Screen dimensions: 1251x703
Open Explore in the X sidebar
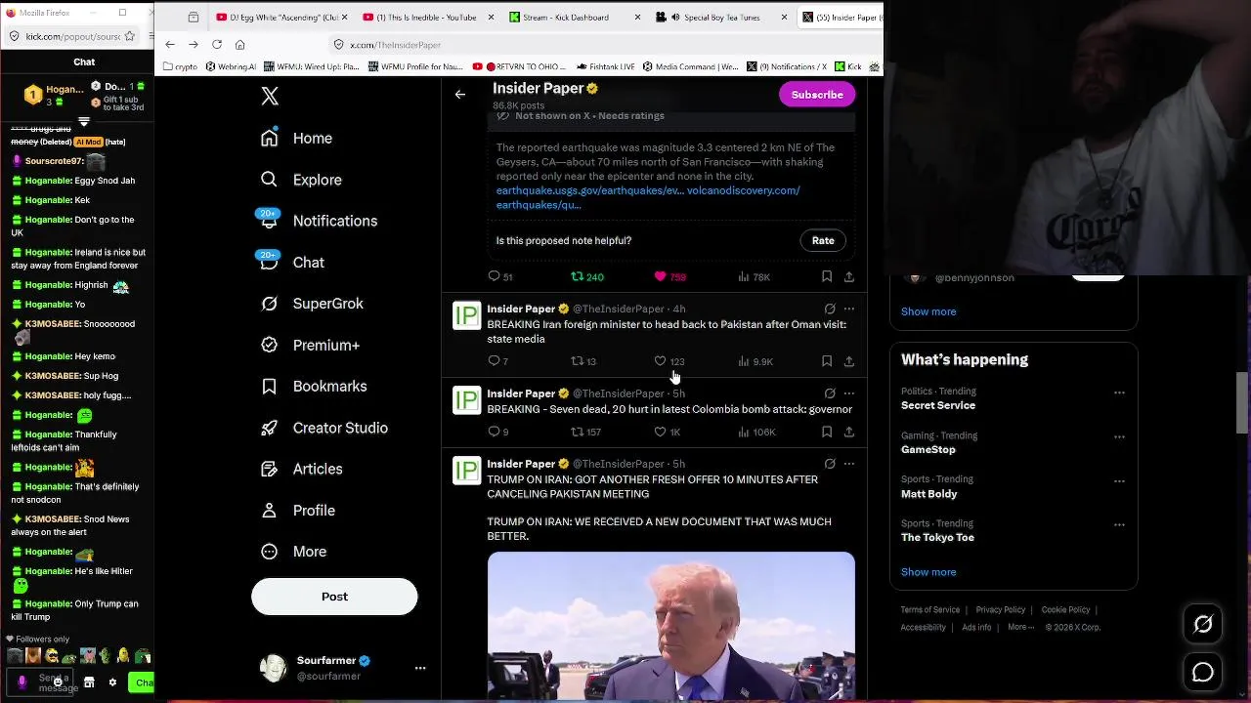(301, 180)
